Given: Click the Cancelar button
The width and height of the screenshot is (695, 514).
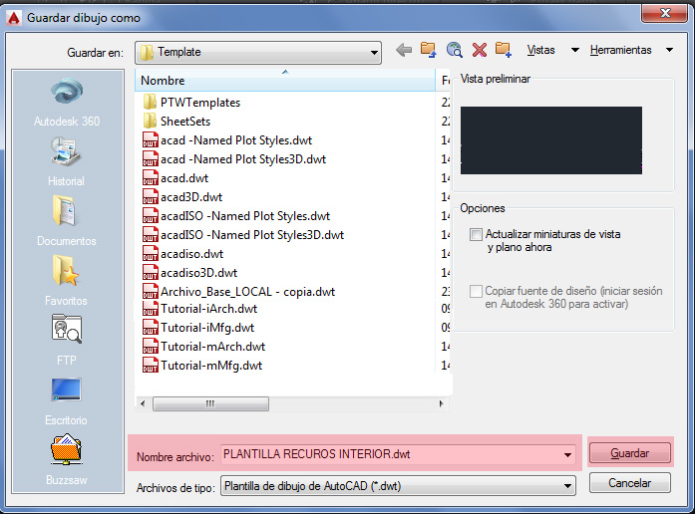Looking at the screenshot, I should (x=629, y=483).
